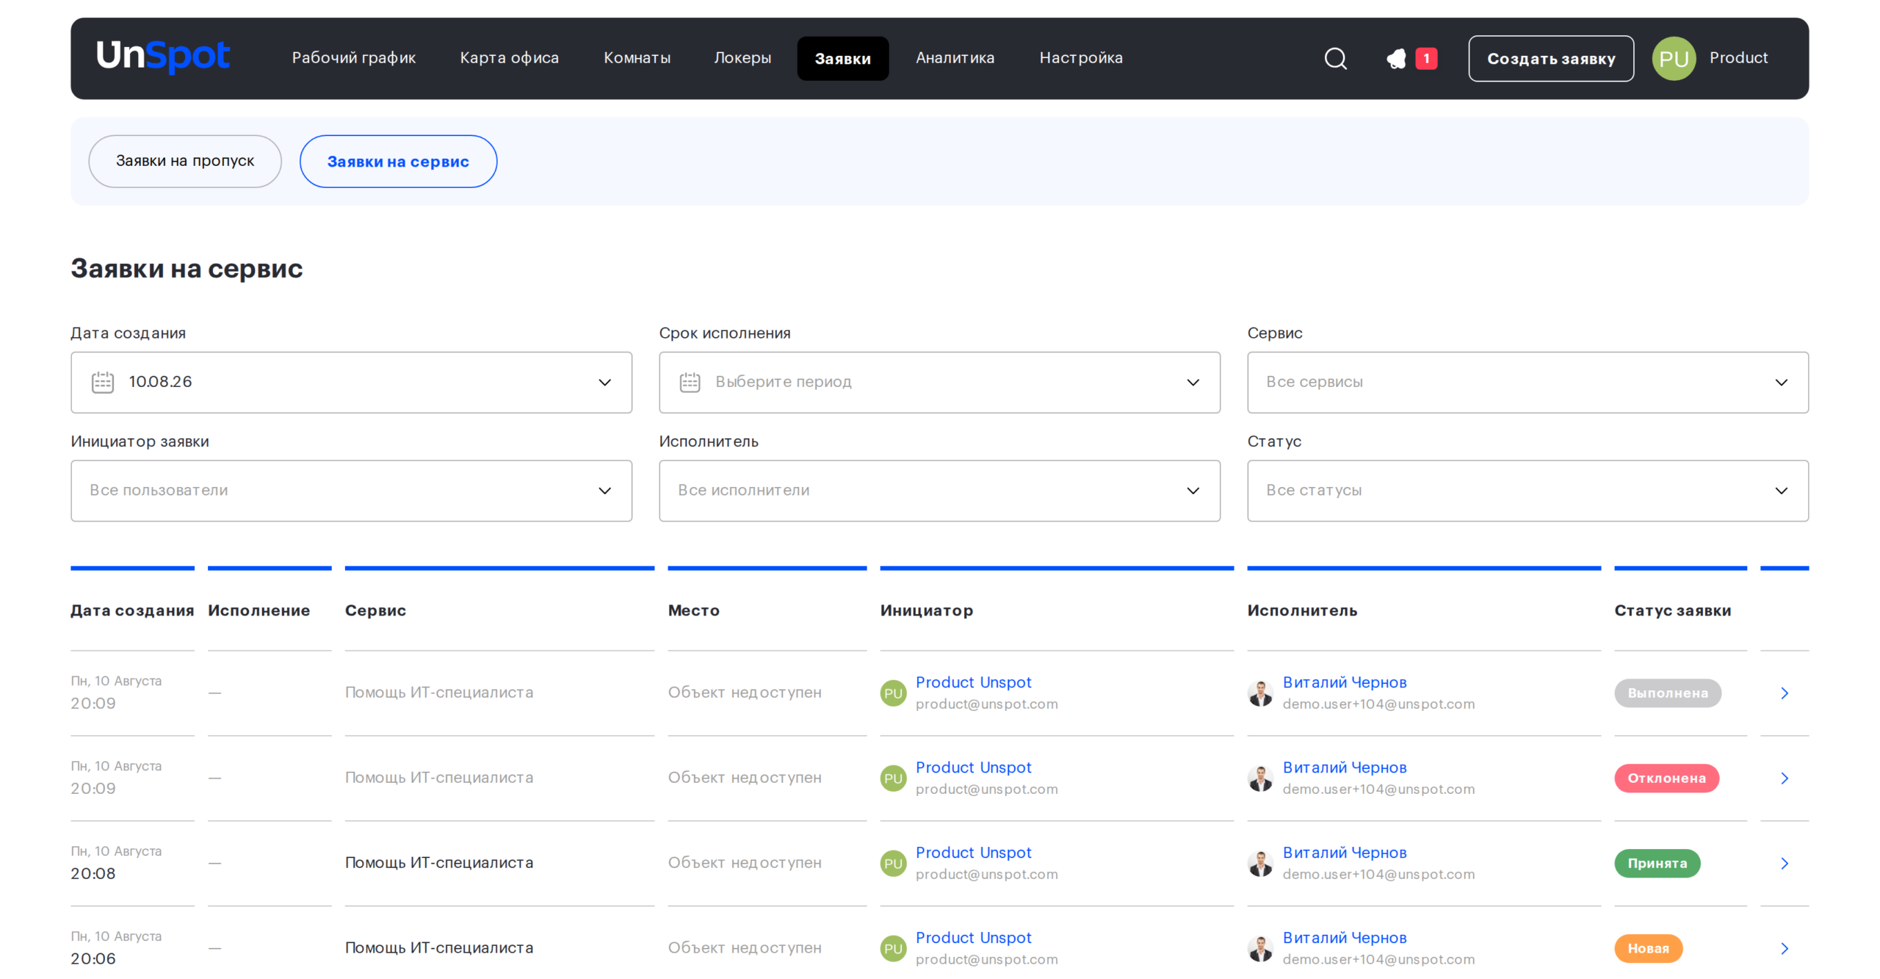Open Настройка menu item
This screenshot has height=979, width=1880.
[1081, 58]
